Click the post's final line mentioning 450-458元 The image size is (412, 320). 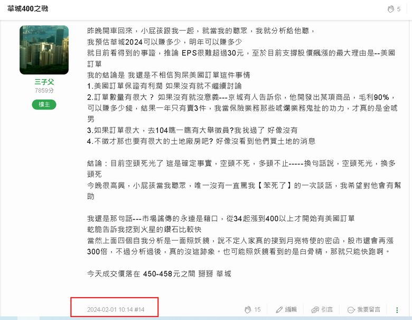[x=159, y=274]
